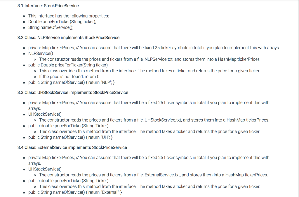The image size is (299, 197).
Task: Click the text 'UHStockService.txt' in the sentence
Action: click(163, 120)
